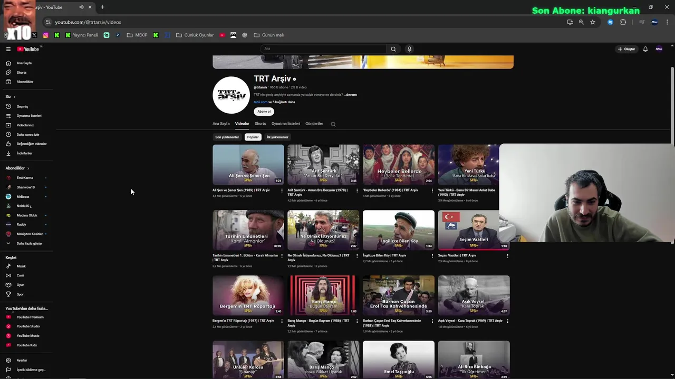Open the Instagram bookmark icon

pyautogui.click(x=46, y=35)
